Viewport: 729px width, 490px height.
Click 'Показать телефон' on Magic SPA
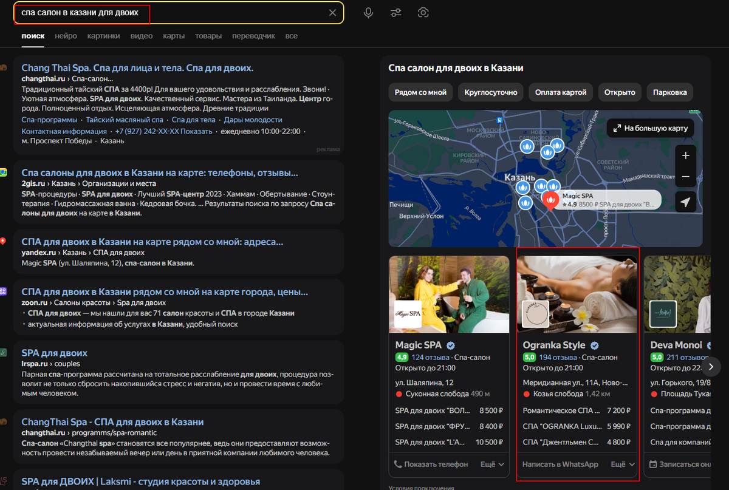(x=431, y=464)
